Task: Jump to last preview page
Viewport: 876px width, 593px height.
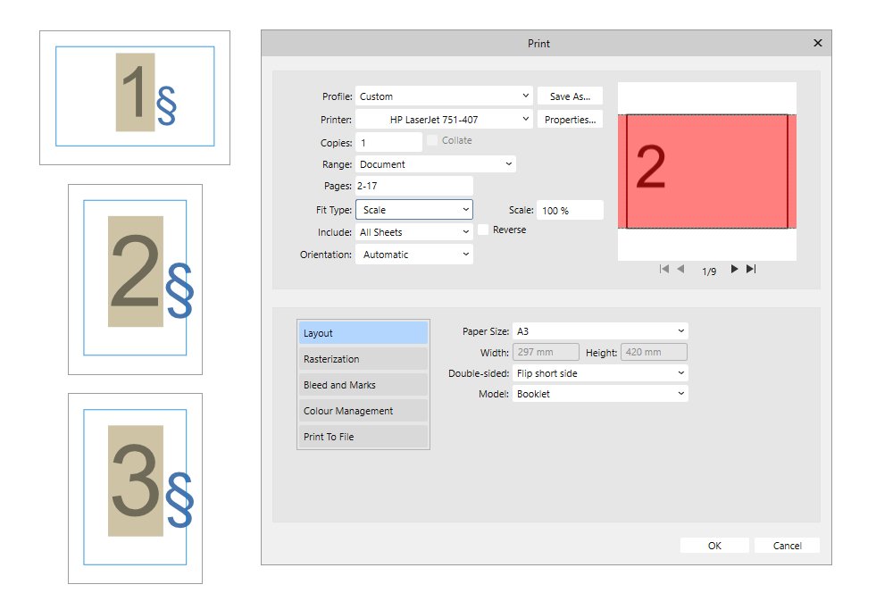Action: point(751,270)
